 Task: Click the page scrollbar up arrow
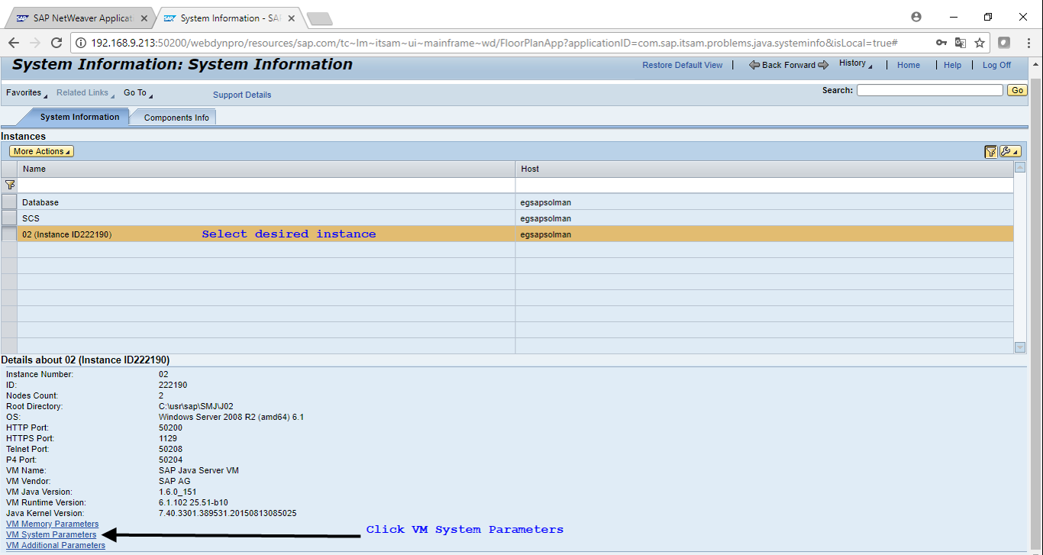pyautogui.click(x=1036, y=64)
